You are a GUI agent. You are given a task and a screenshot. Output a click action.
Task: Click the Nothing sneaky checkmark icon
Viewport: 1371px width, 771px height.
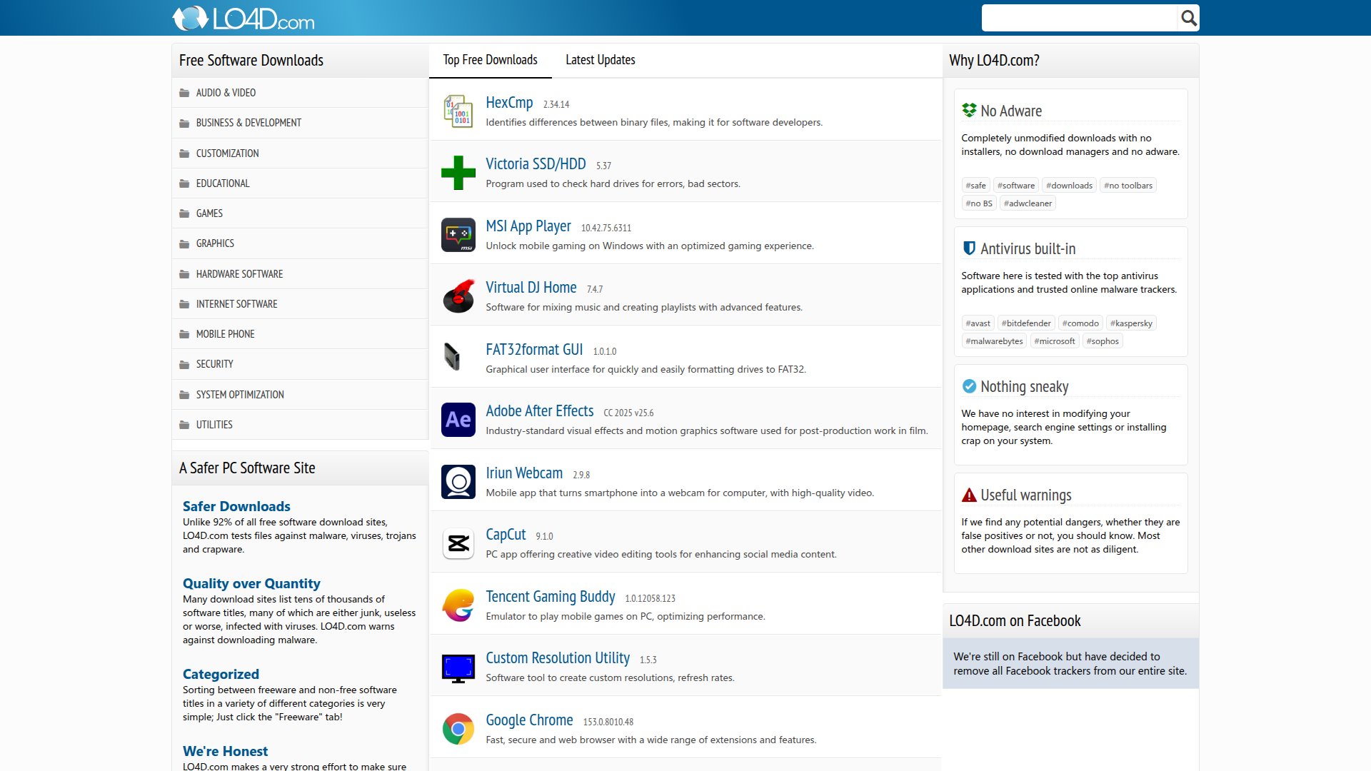coord(969,386)
